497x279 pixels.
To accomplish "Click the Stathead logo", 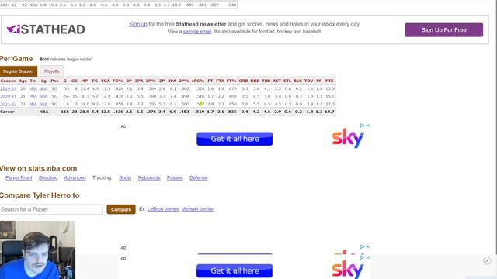I will (46, 29).
